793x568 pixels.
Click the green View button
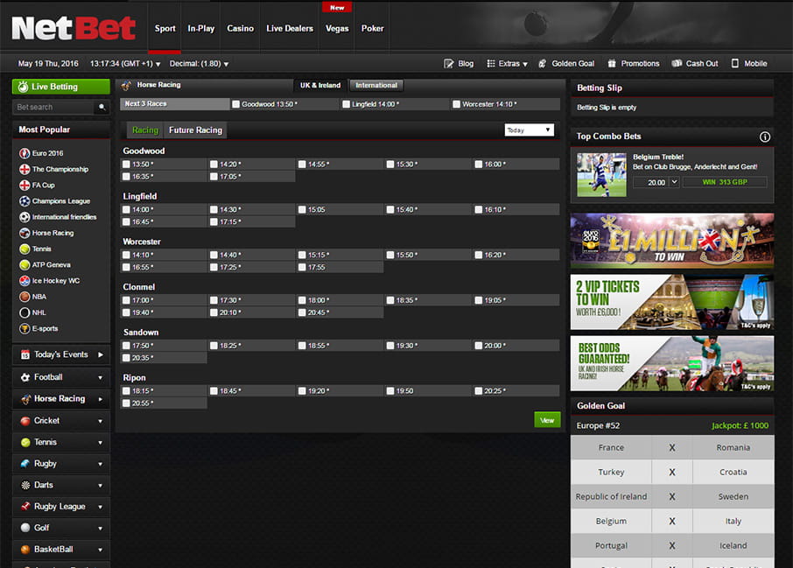coord(547,420)
